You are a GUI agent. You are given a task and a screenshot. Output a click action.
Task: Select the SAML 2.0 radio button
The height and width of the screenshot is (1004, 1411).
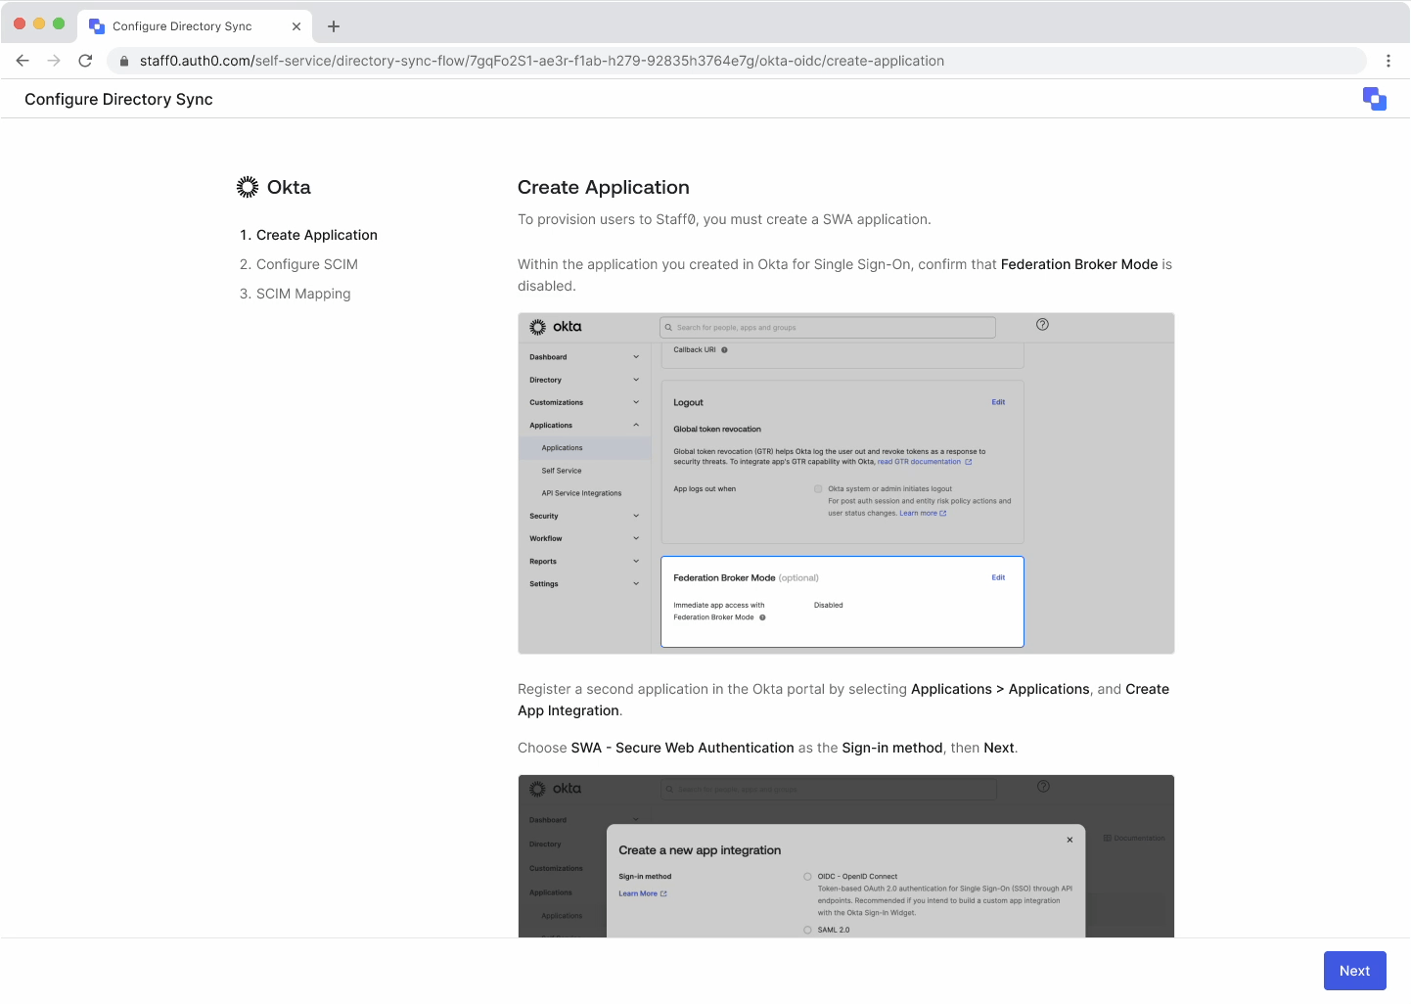[x=807, y=930]
